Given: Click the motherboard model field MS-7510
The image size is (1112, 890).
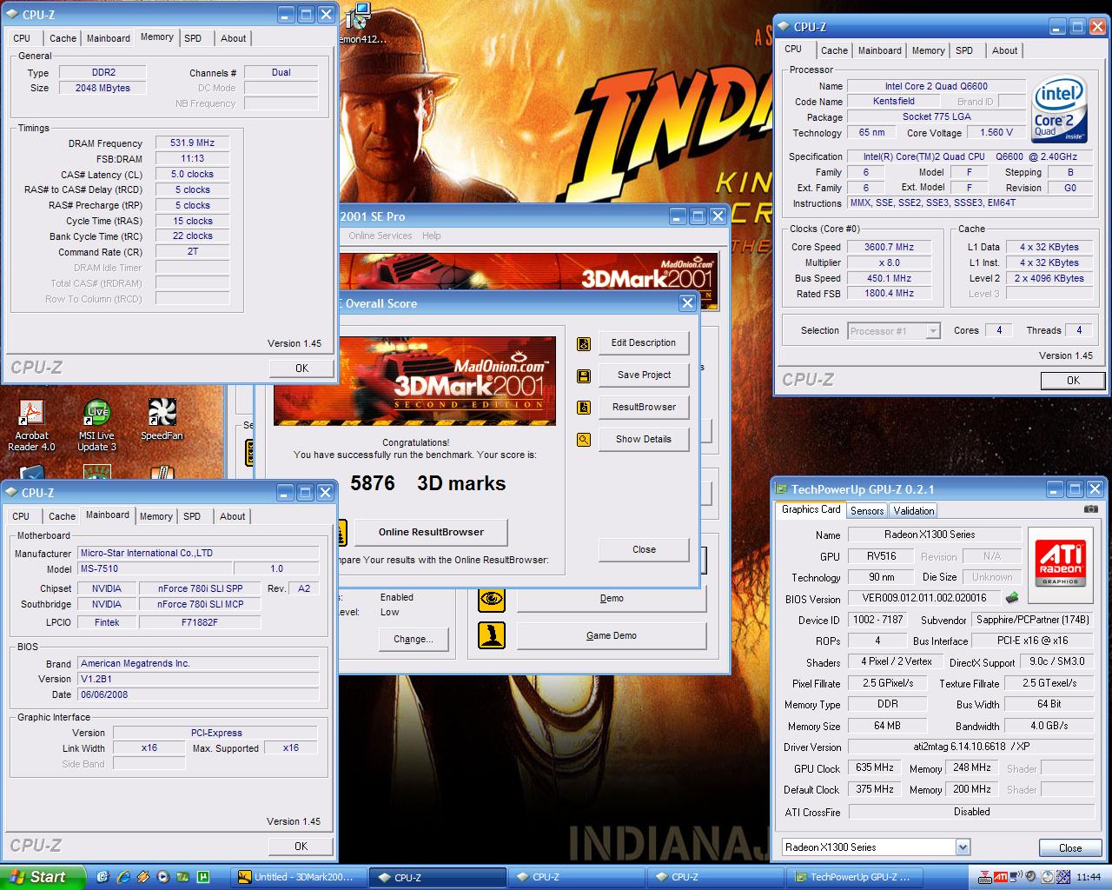Looking at the screenshot, I should click(x=156, y=569).
